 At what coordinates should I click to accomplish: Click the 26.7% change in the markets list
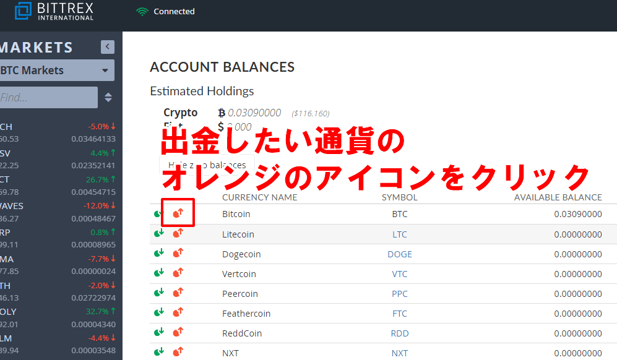pyautogui.click(x=101, y=179)
